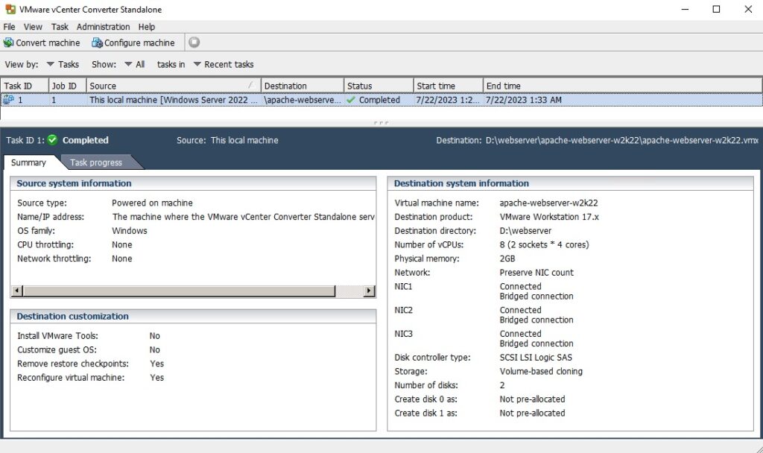The image size is (763, 453).
Task: Open the Task menu
Action: tap(60, 27)
